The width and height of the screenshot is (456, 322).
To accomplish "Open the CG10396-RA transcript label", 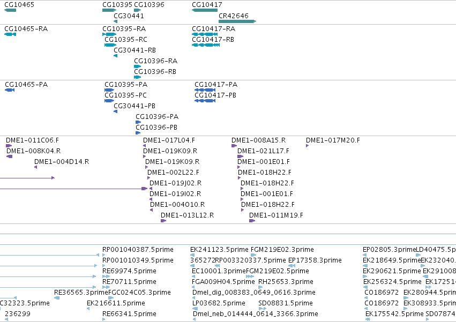I will click(155, 61).
